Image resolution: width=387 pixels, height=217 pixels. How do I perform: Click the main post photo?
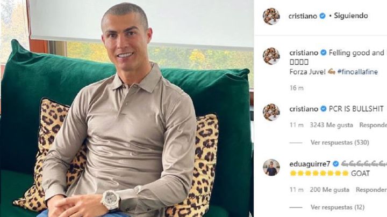point(127,108)
